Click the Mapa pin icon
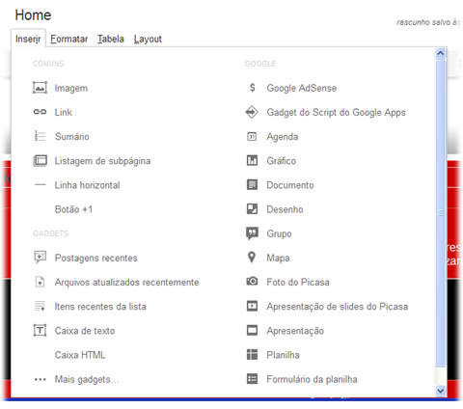Screen dimensions: 463x409 [252, 258]
